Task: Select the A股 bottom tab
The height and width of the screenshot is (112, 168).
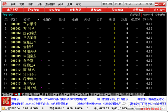Action: click(x=18, y=94)
